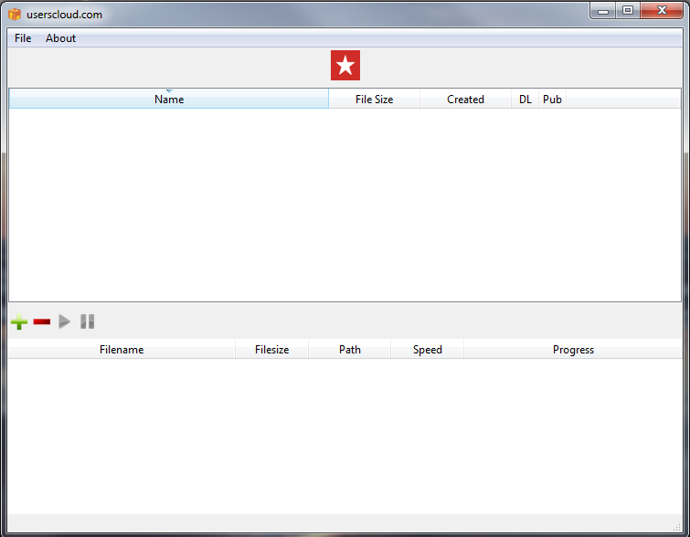The image size is (690, 537).
Task: Click the DL column header
Action: (x=525, y=99)
